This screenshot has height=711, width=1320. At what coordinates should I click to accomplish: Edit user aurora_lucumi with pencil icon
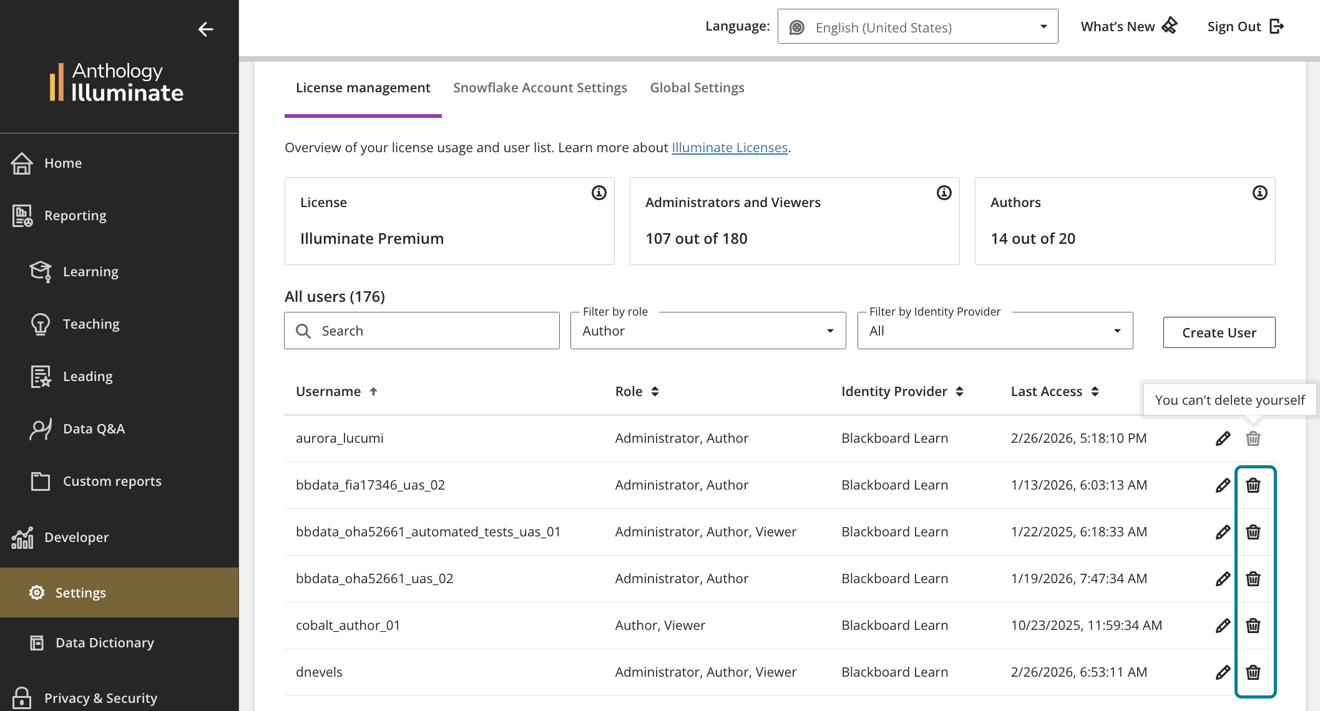pyautogui.click(x=1223, y=438)
